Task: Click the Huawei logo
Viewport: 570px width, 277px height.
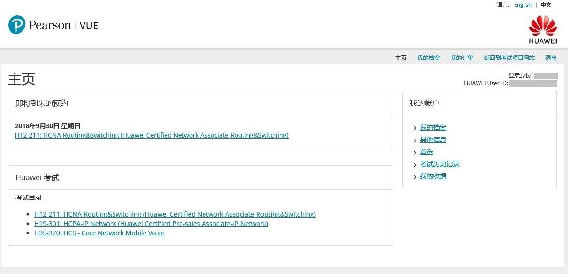Action: (x=543, y=29)
